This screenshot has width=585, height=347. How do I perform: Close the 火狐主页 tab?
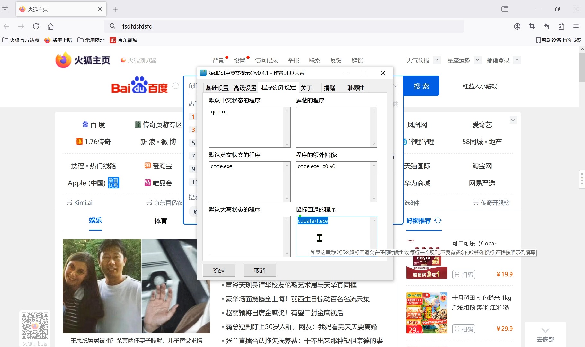(x=100, y=9)
